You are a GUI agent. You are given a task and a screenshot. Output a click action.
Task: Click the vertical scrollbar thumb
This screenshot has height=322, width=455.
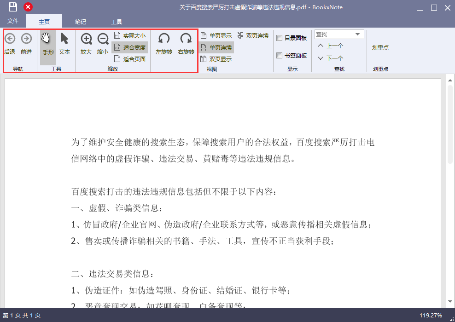[450, 125]
